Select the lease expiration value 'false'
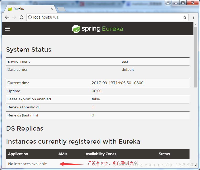 pyautogui.click(x=96, y=99)
